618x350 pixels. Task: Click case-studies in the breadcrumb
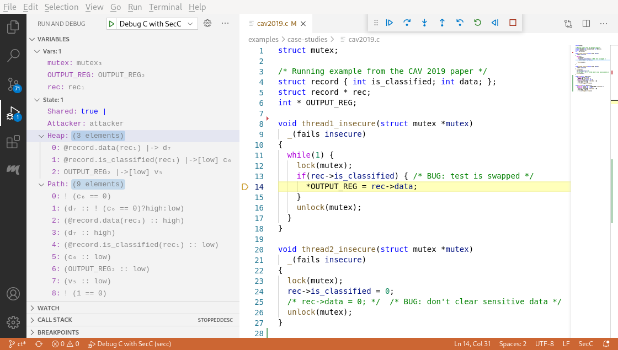pyautogui.click(x=308, y=40)
